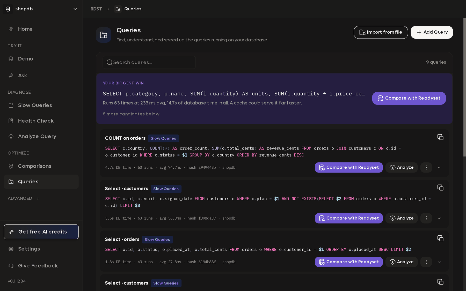The height and width of the screenshot is (291, 466).
Task: Click the '9 queries' count label
Action: pyautogui.click(x=436, y=62)
